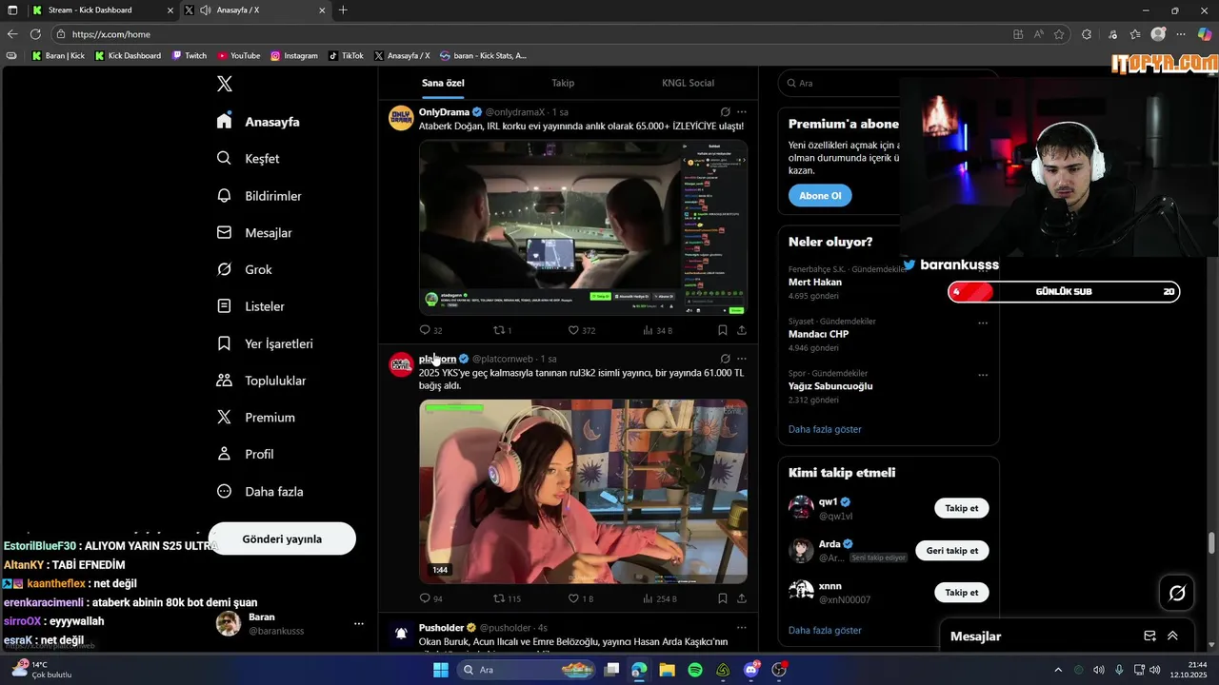Repost the OnlyDrama post
Screen dimensions: 1219x685
coord(502,330)
